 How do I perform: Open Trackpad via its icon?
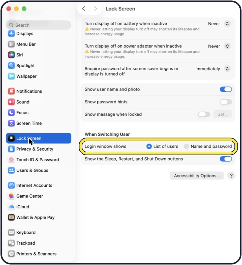tap(11, 243)
